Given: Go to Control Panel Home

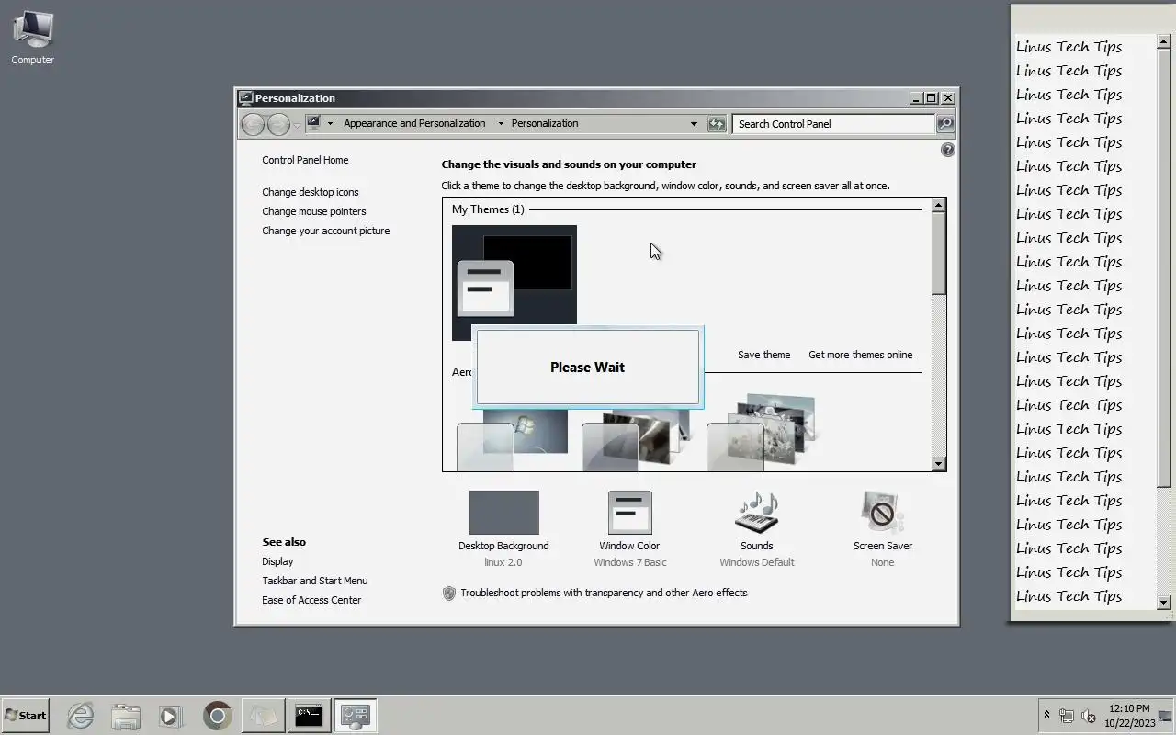Looking at the screenshot, I should [x=305, y=160].
